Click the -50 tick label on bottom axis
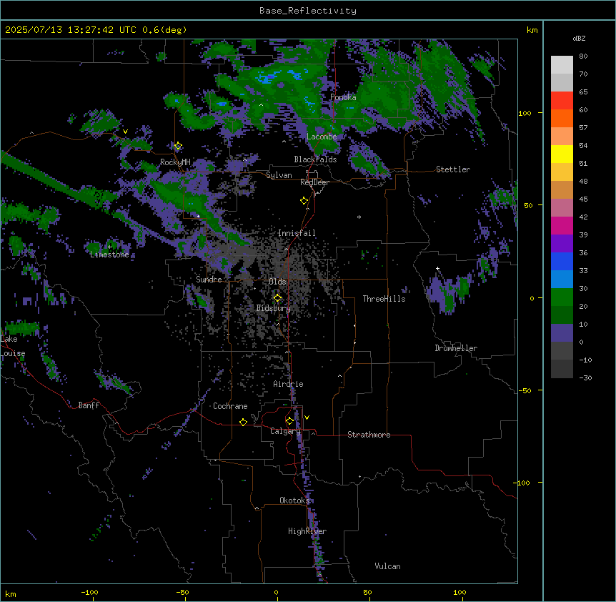Viewport: 616px width, 602px height. pyautogui.click(x=182, y=592)
